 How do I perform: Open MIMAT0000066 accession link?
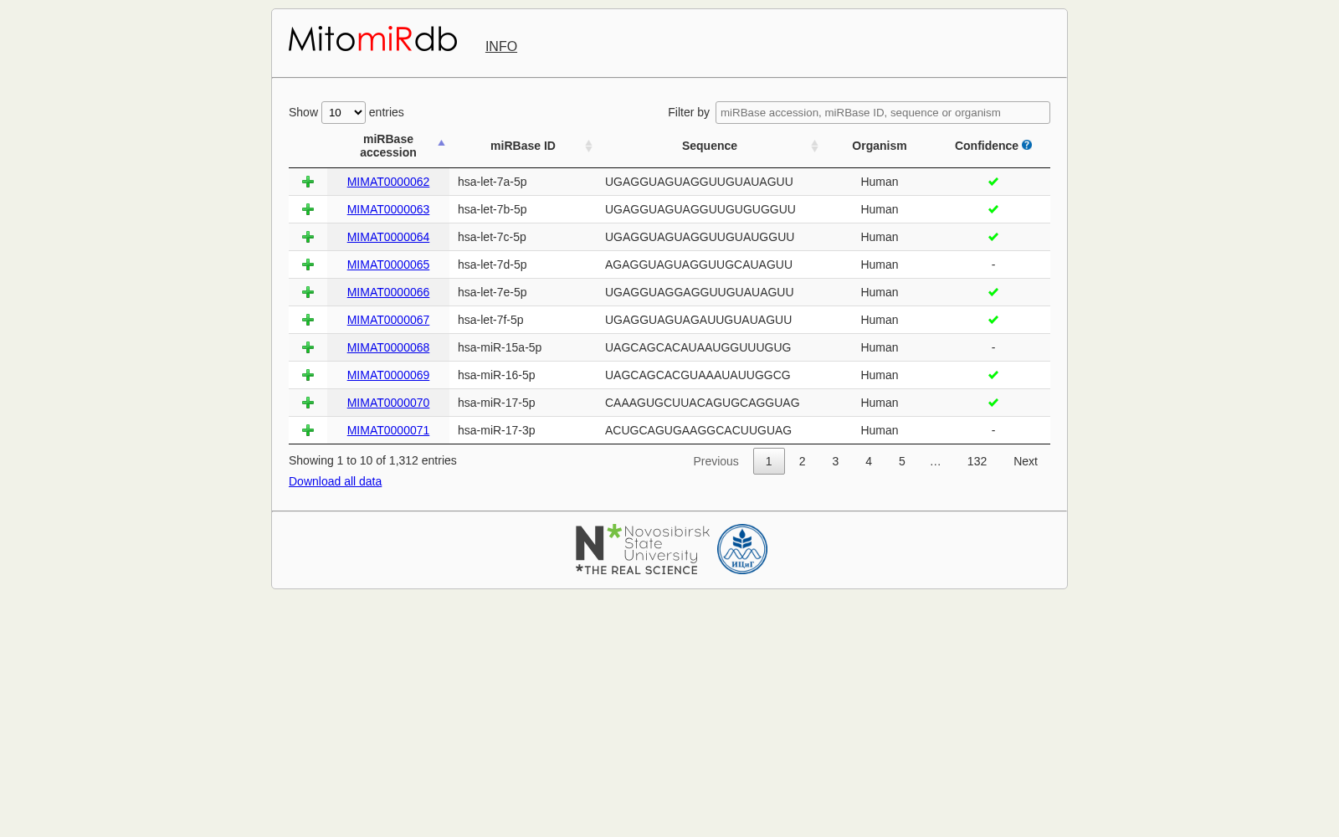pyautogui.click(x=388, y=292)
